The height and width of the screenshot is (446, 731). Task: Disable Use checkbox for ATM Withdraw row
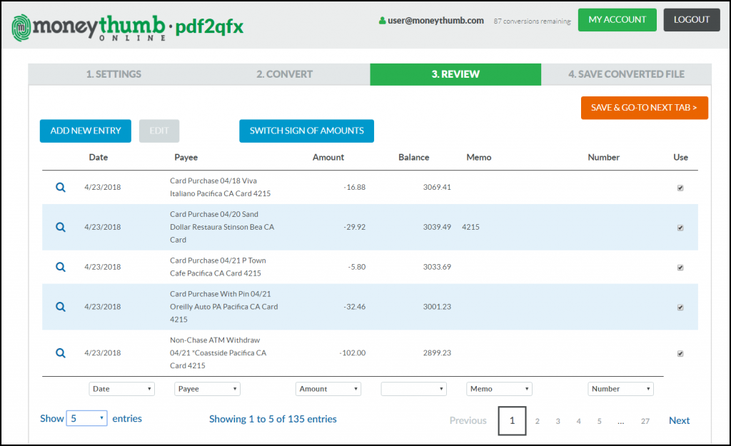coord(680,353)
